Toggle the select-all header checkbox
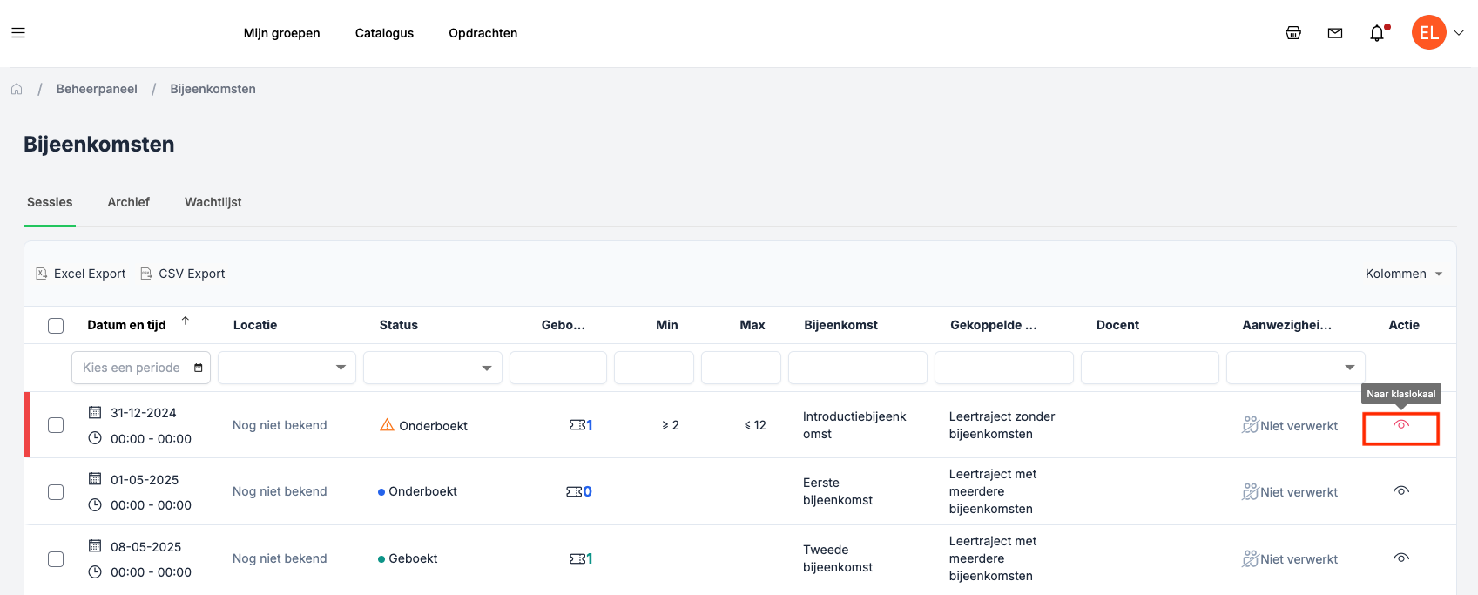 click(56, 326)
